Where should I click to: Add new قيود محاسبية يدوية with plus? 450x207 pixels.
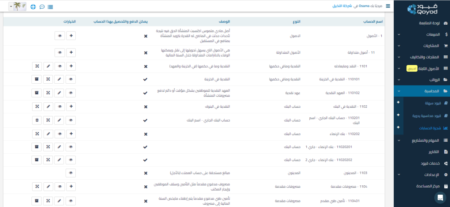coord(398,116)
